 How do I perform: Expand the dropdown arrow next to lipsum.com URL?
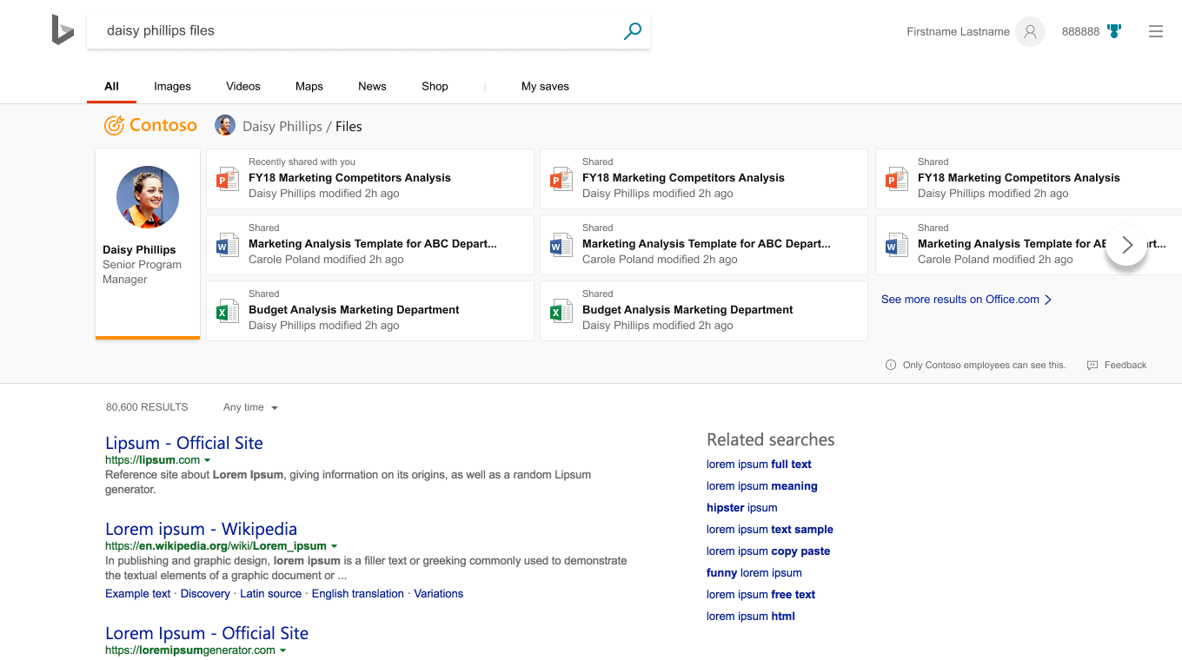(x=207, y=460)
